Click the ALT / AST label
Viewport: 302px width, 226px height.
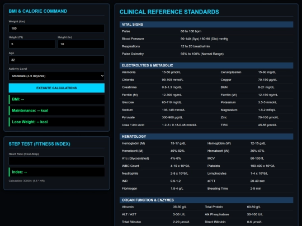click(129, 214)
